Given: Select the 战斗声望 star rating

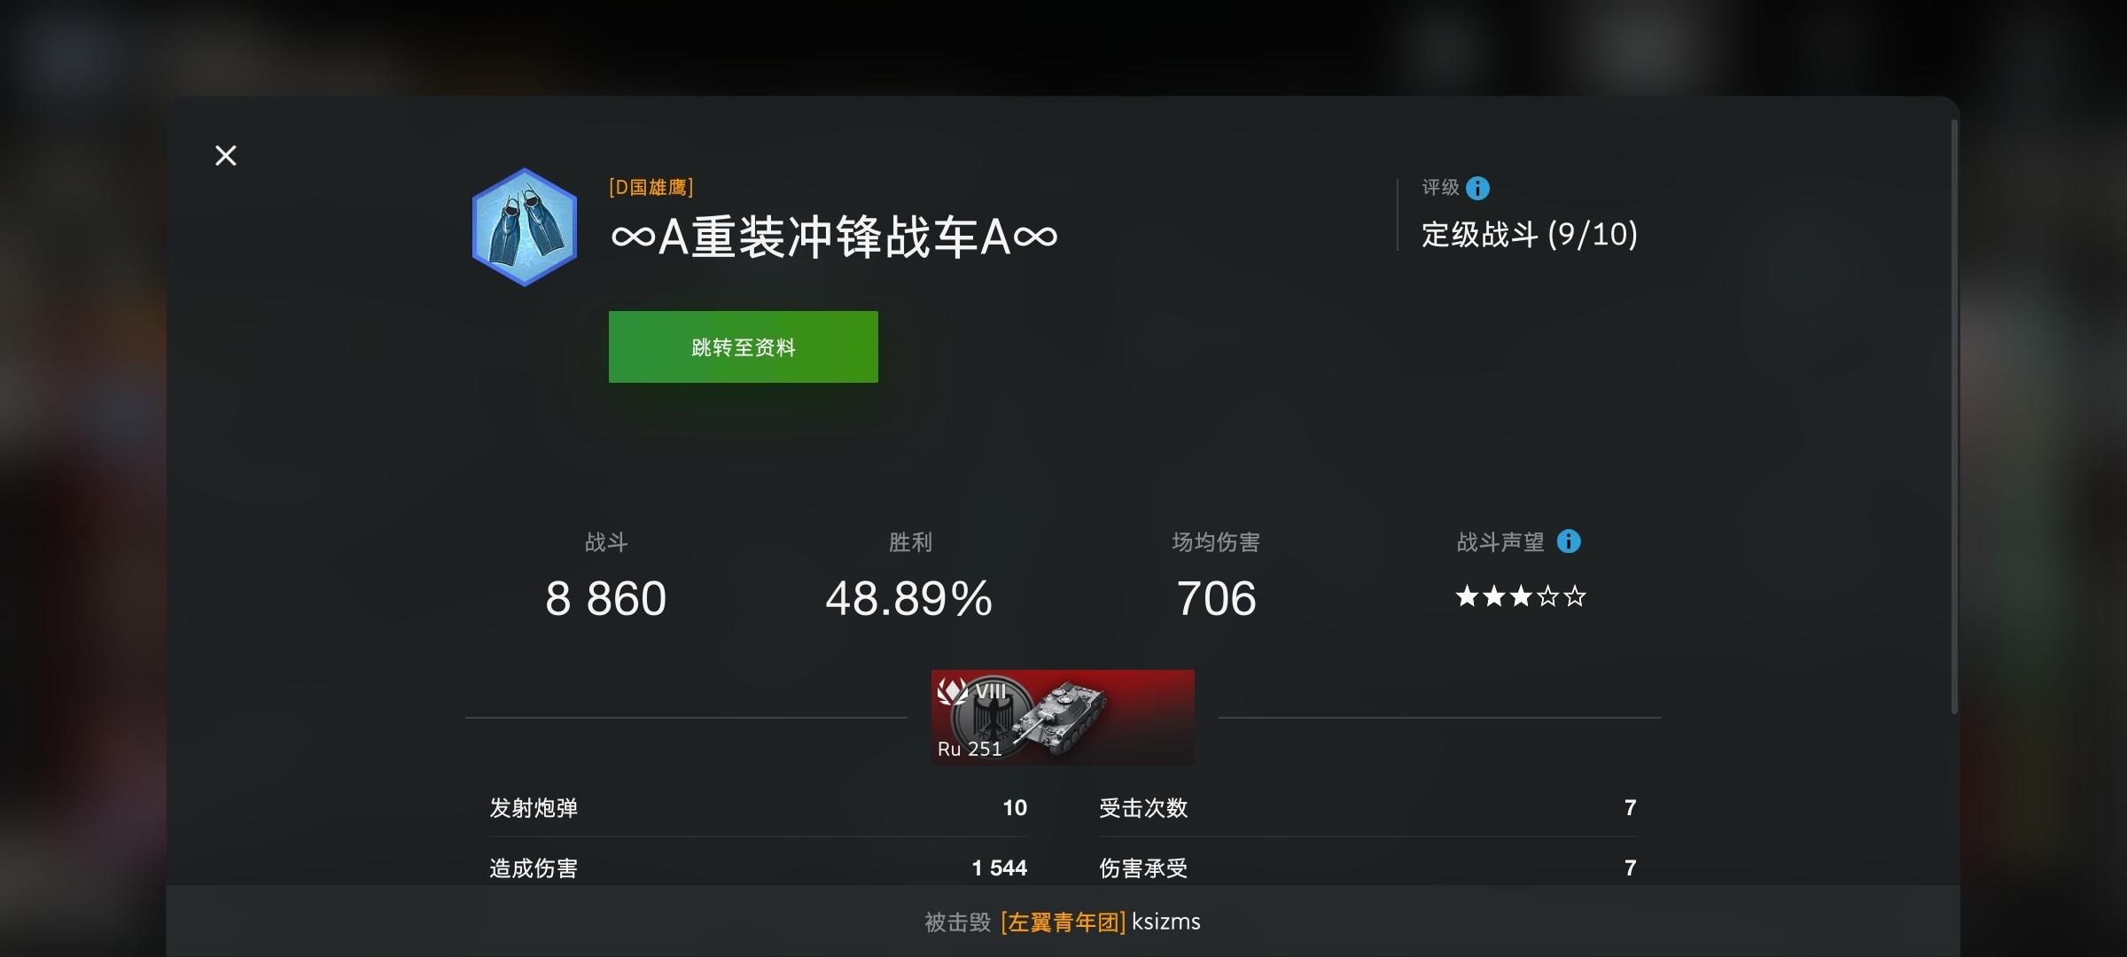Looking at the screenshot, I should (x=1521, y=596).
